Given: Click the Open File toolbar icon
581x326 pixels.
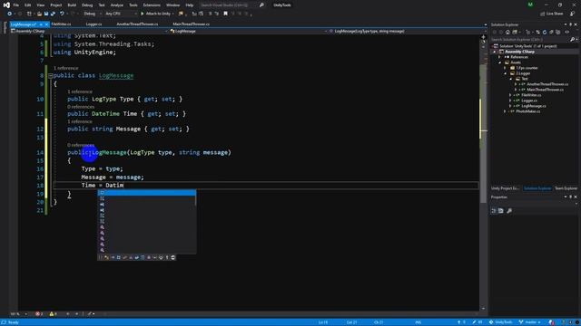Looking at the screenshot, I should click(39, 14).
